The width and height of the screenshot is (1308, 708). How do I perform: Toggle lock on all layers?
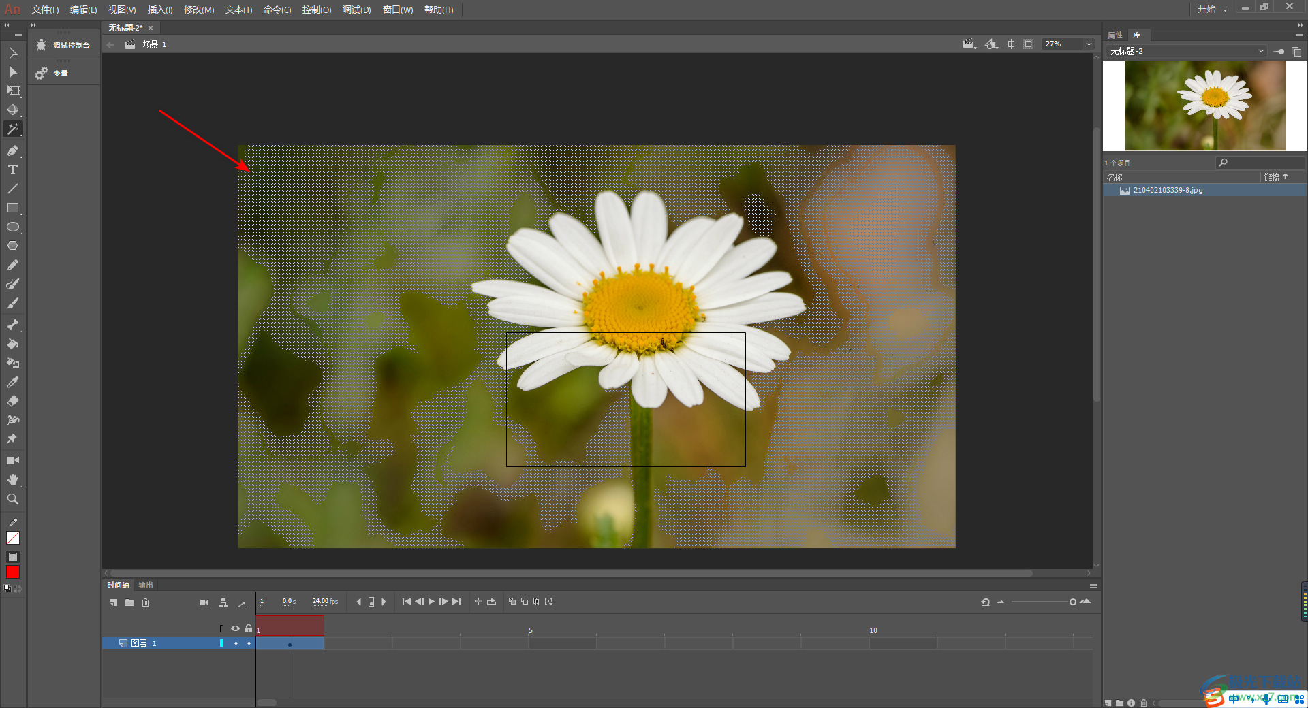point(249,628)
